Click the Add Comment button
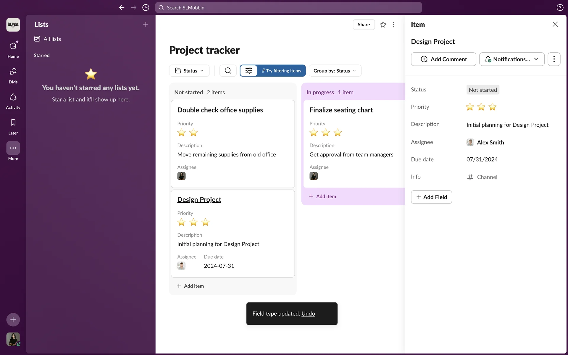 (443, 59)
